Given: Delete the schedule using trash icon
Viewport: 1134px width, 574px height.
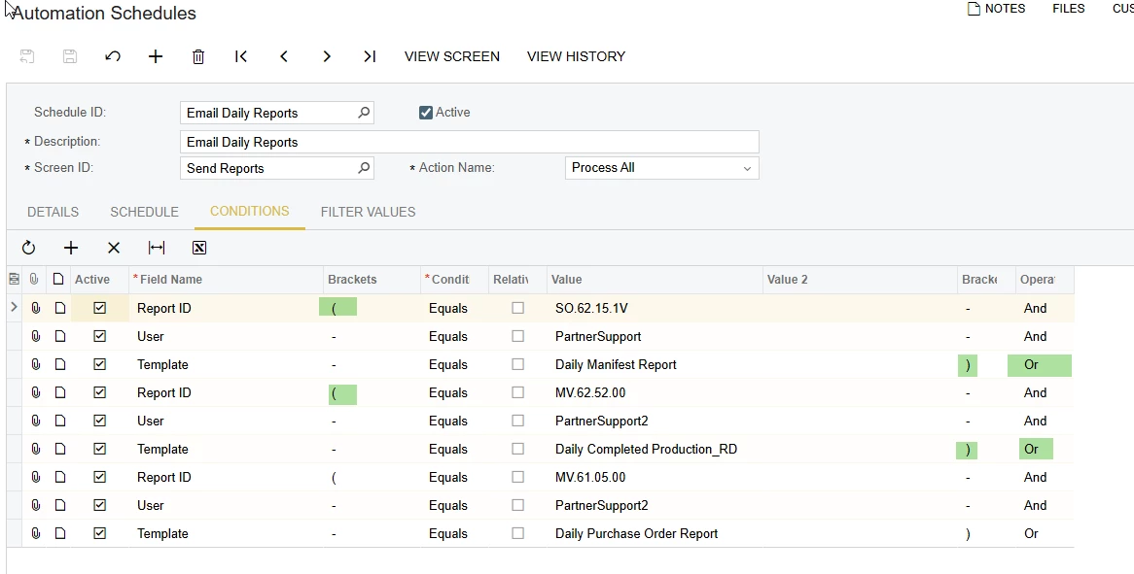Looking at the screenshot, I should point(198,56).
